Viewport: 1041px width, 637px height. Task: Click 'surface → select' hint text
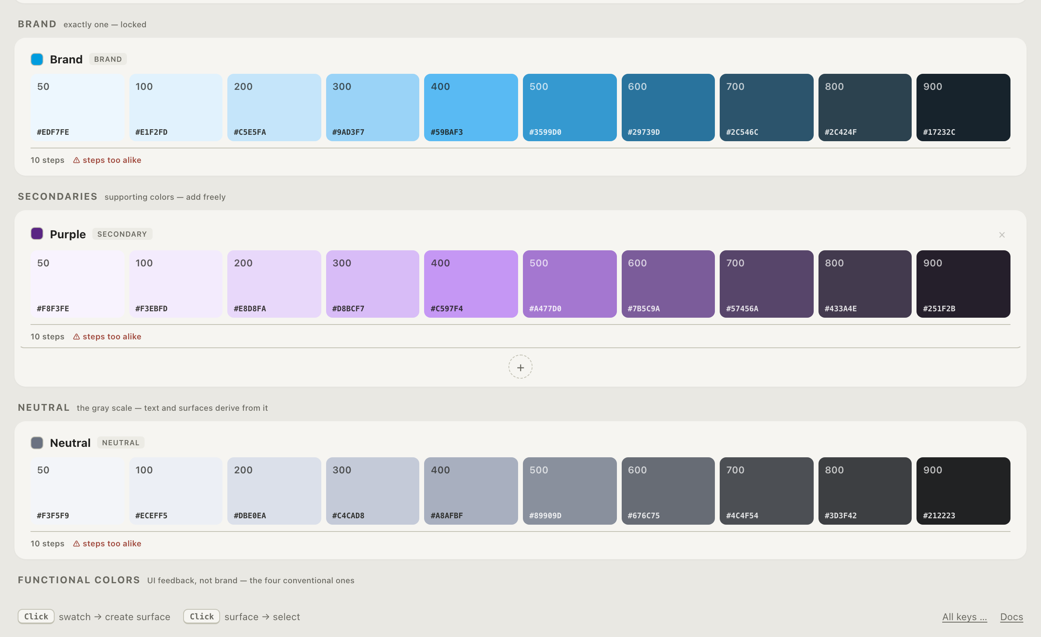pyautogui.click(x=262, y=617)
